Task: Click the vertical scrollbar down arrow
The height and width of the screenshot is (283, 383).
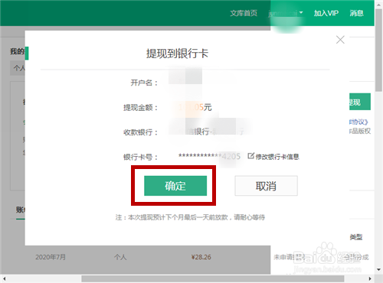Action: point(378,269)
